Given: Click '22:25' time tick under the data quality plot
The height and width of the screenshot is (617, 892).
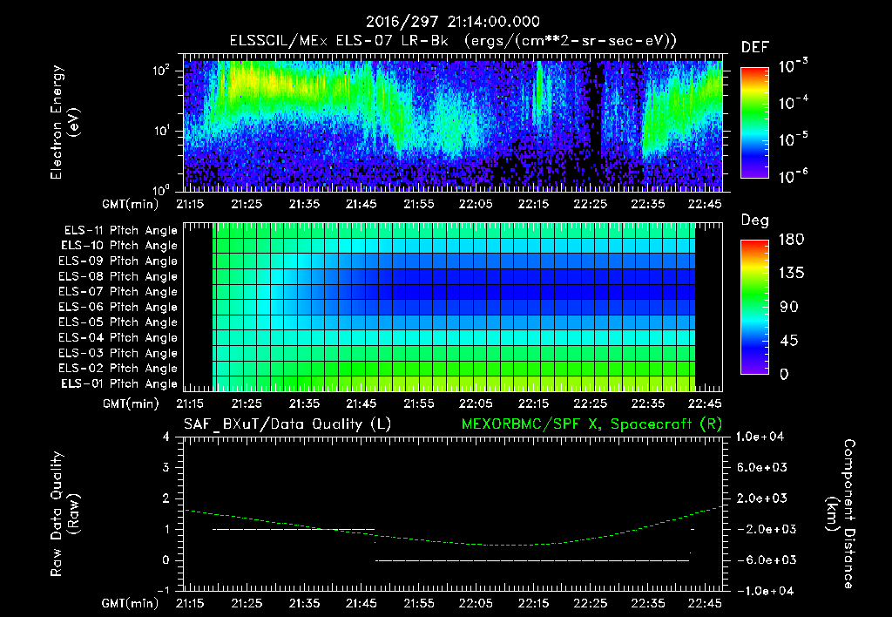Looking at the screenshot, I should coord(591,603).
